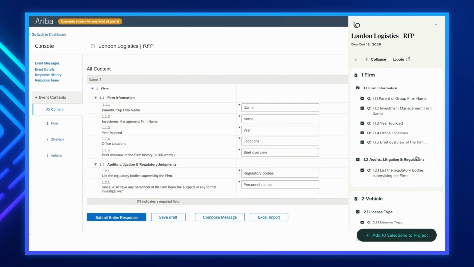The height and width of the screenshot is (267, 474).
Task: Uncheck 1.1.1 Parent or Group Firm Name
Action: coord(362,99)
